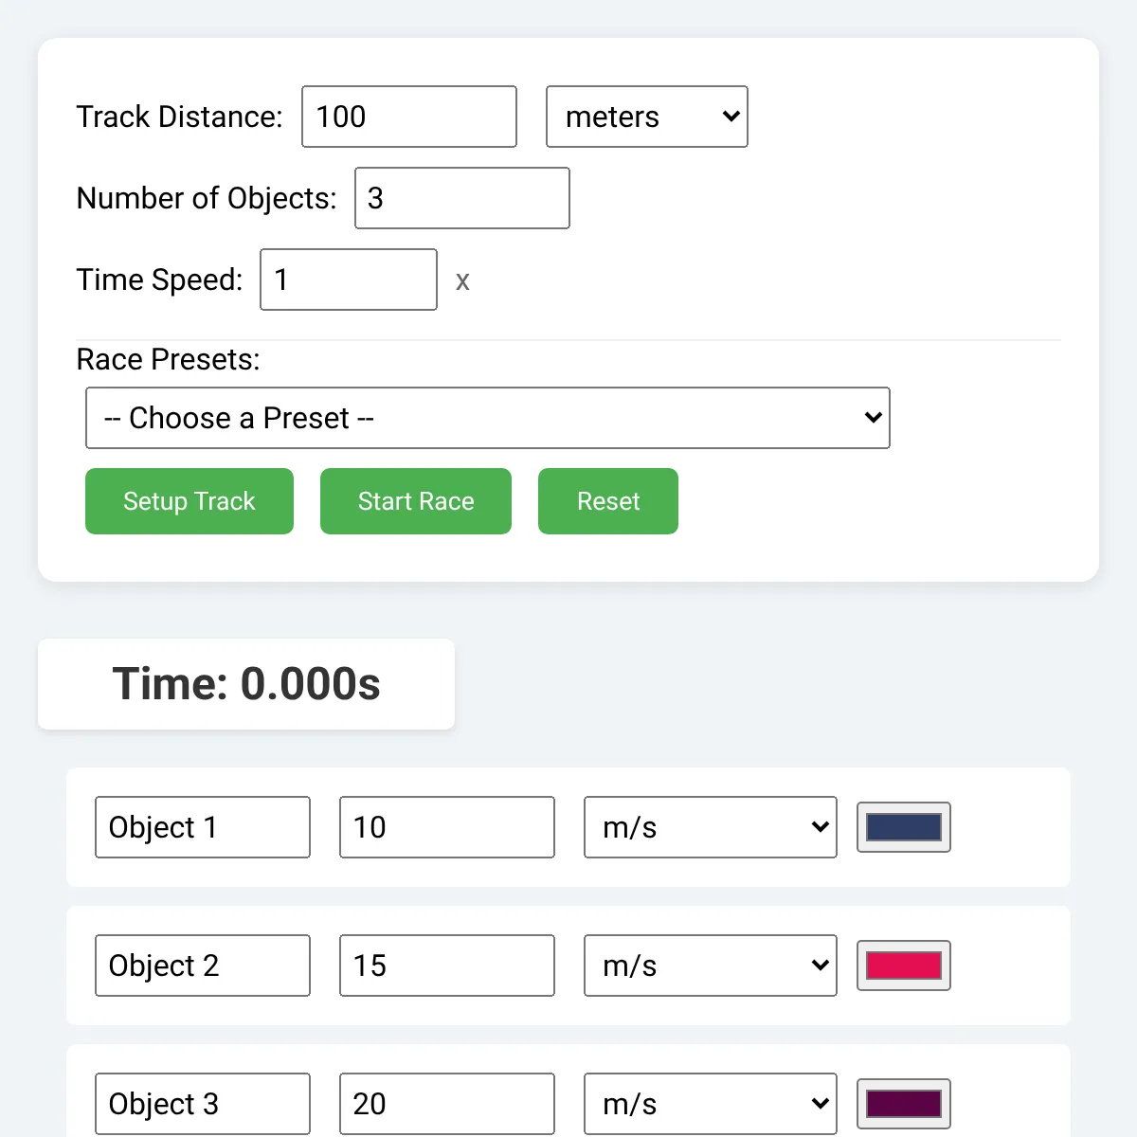Click the Reset button
Viewport: 1137px width, 1137px height.
coord(608,501)
